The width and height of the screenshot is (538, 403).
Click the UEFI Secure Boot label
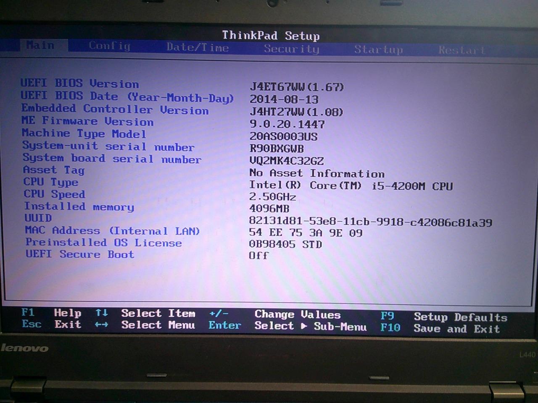pos(80,254)
